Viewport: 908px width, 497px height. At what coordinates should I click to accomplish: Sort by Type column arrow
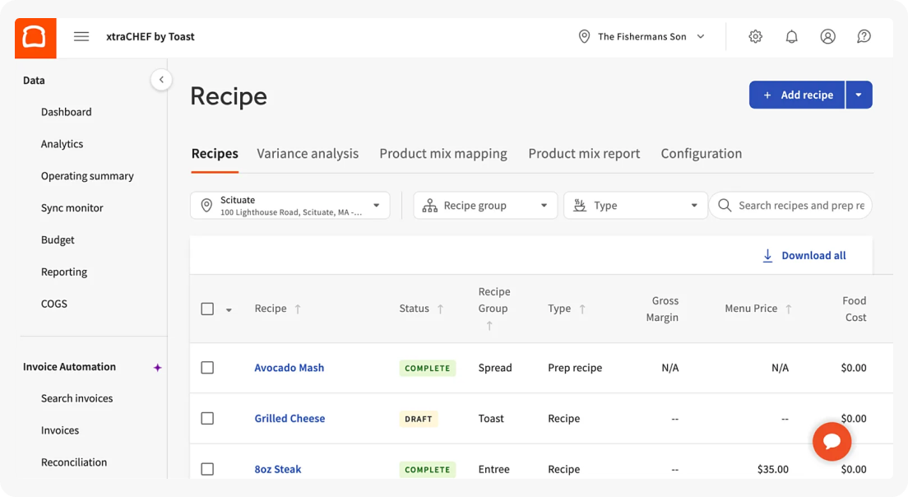coord(582,309)
